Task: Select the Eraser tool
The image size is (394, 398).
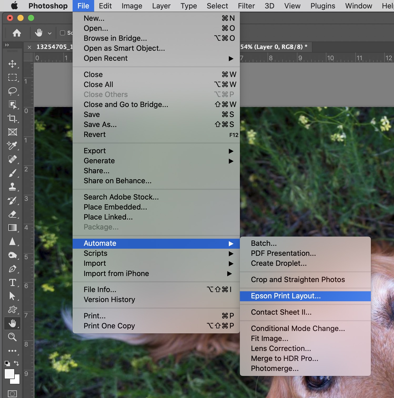Action: [12, 214]
